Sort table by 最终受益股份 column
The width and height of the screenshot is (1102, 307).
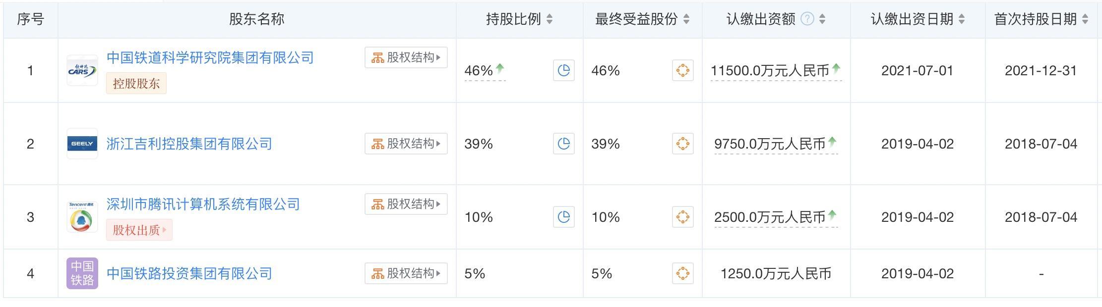tap(686, 19)
